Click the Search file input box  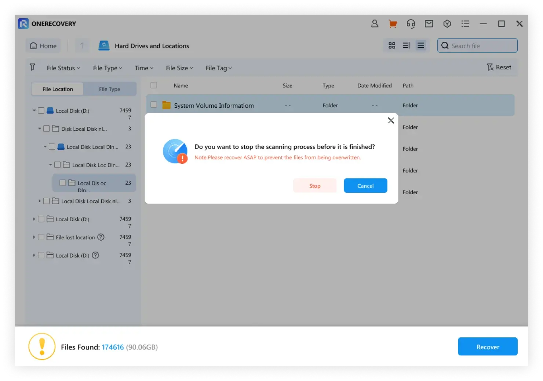point(481,46)
